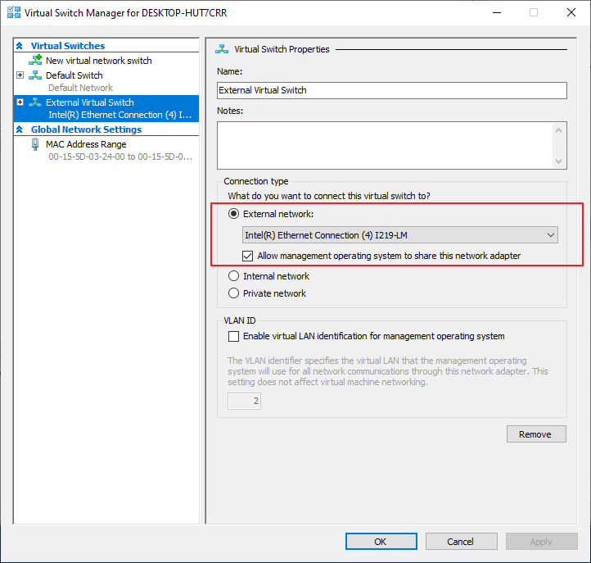Enable virtual LAN identification checkbox
Image resolution: width=591 pixels, height=563 pixels.
coord(233,336)
